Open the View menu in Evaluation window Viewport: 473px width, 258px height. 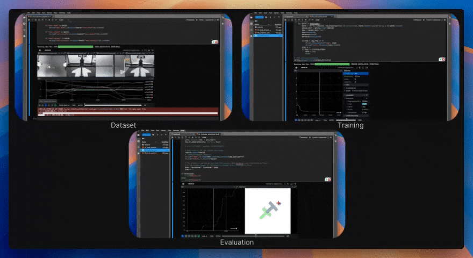pos(152,131)
